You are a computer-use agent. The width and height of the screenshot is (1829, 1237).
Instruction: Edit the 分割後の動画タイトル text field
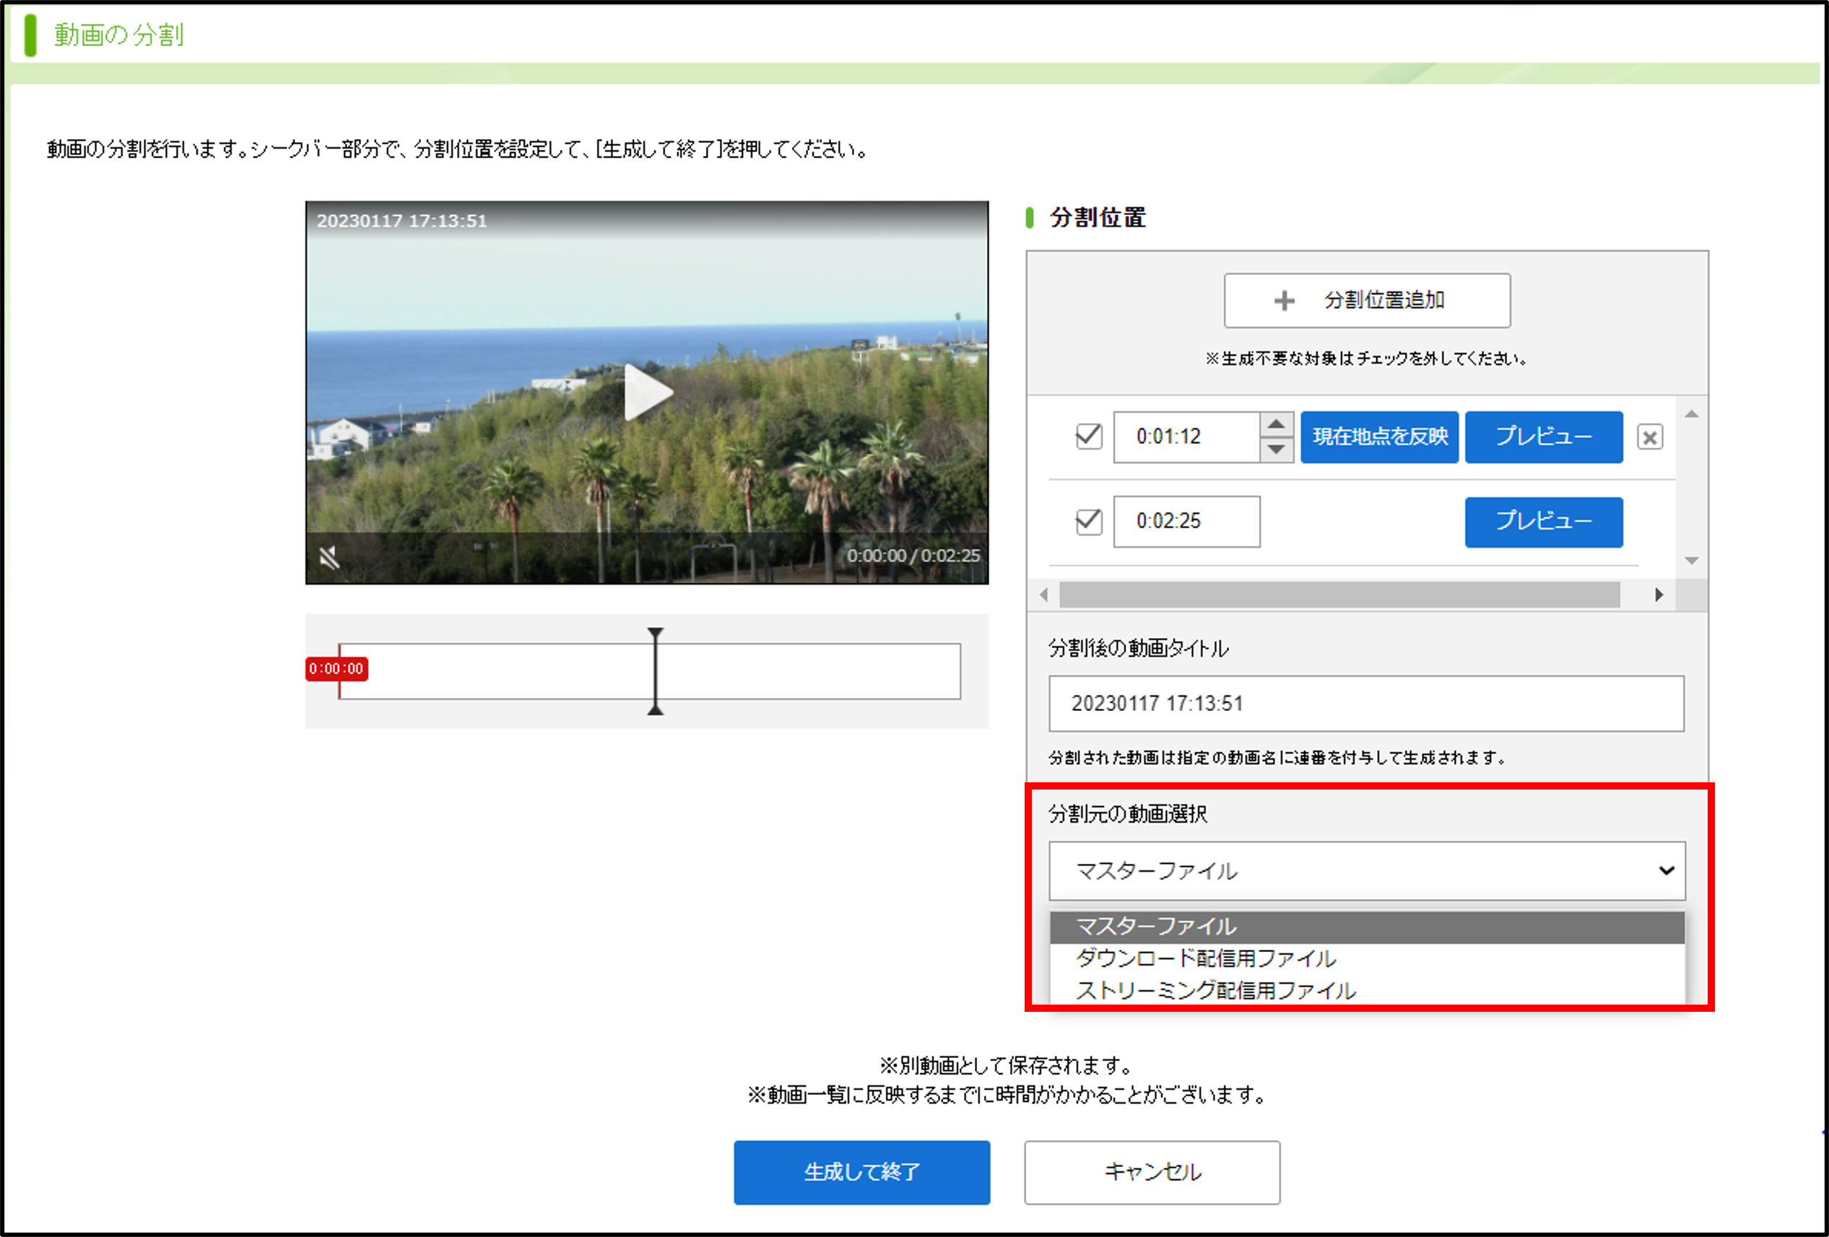[x=1366, y=703]
